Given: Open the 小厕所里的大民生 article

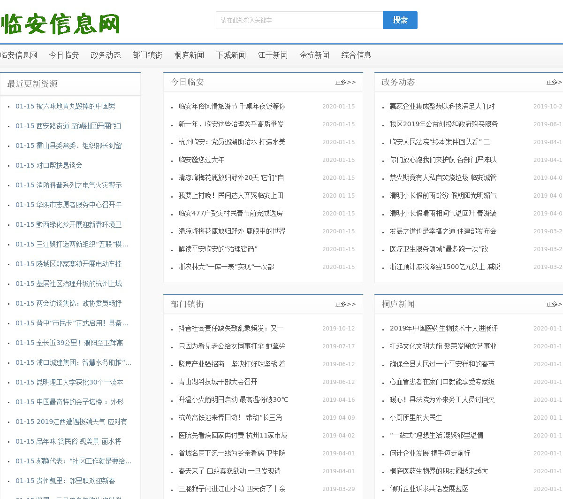Looking at the screenshot, I should [416, 418].
